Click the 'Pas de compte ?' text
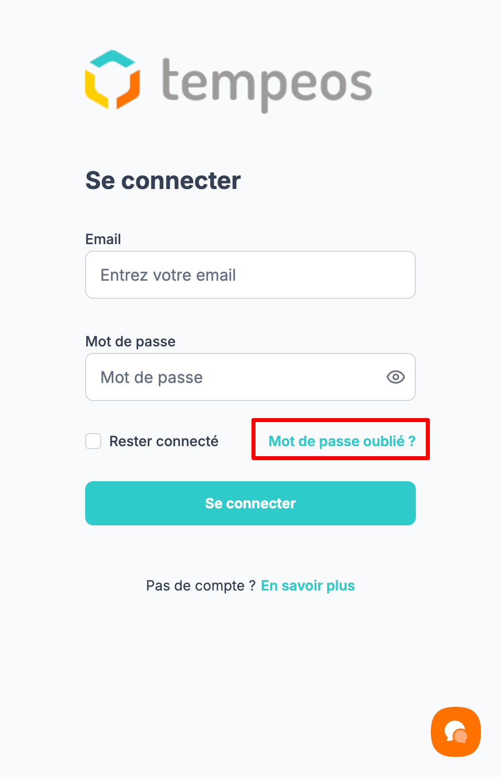The width and height of the screenshot is (501, 777). click(201, 586)
